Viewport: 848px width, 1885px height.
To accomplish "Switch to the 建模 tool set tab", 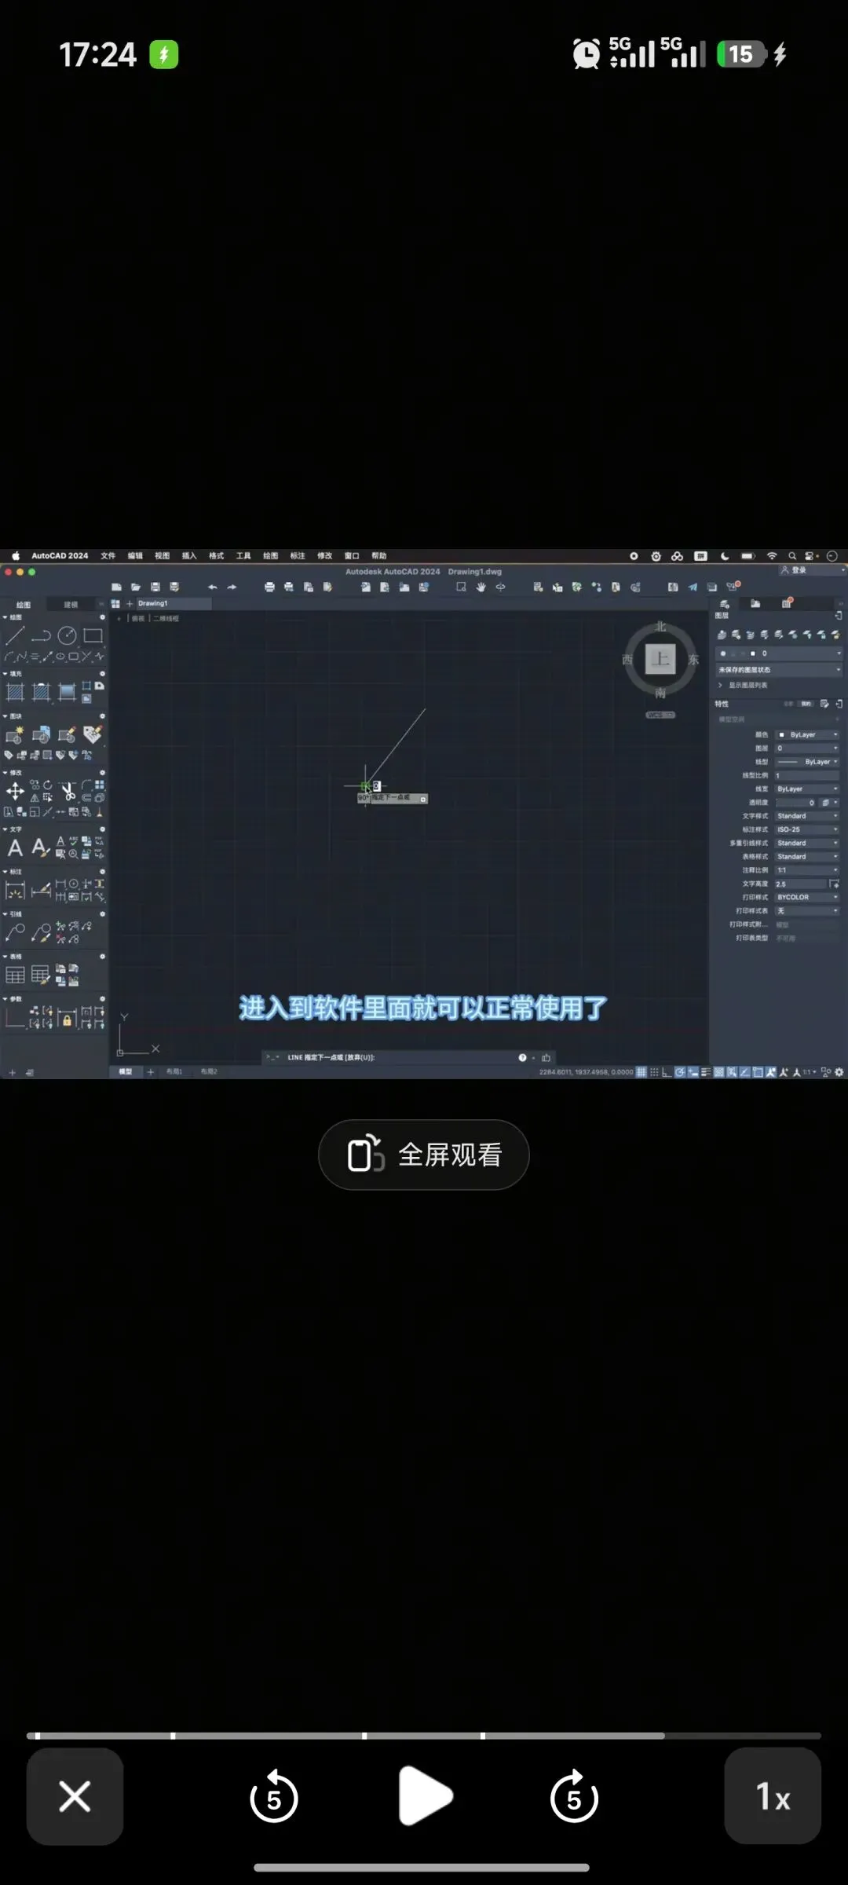I will (x=71, y=604).
